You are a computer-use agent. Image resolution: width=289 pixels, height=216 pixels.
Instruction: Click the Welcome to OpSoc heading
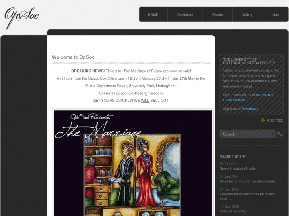coord(73,57)
